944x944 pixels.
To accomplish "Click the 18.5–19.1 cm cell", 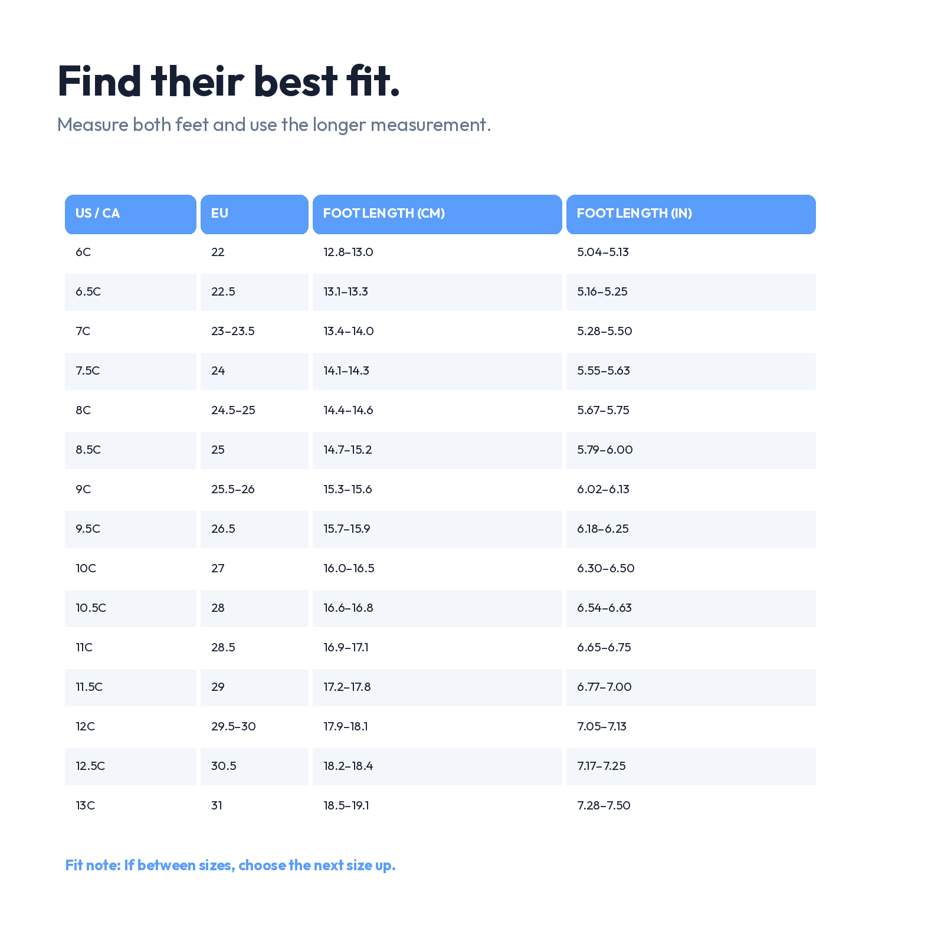I will click(437, 806).
